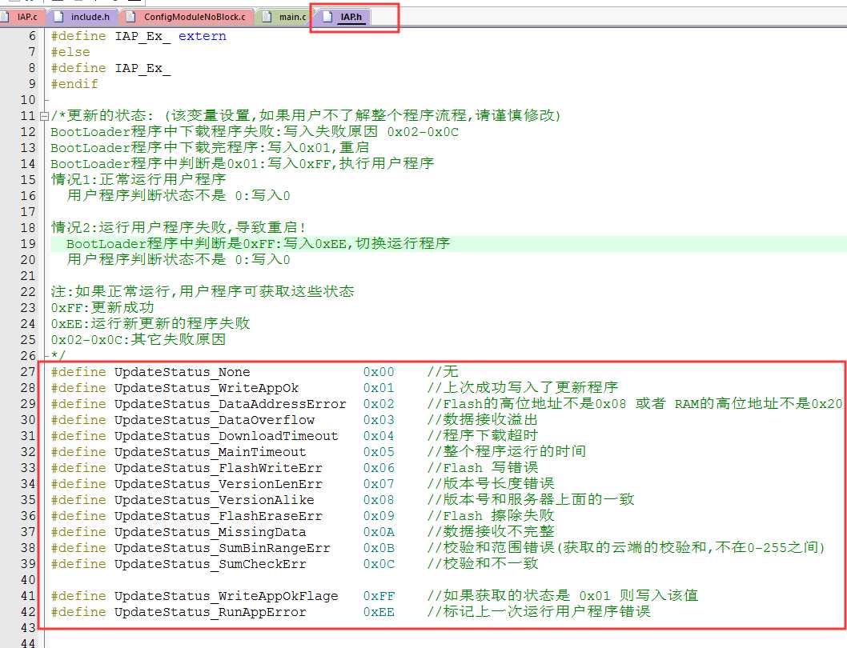The width and height of the screenshot is (847, 648).
Task: Click the file icon on include.h tab
Action: tap(60, 17)
